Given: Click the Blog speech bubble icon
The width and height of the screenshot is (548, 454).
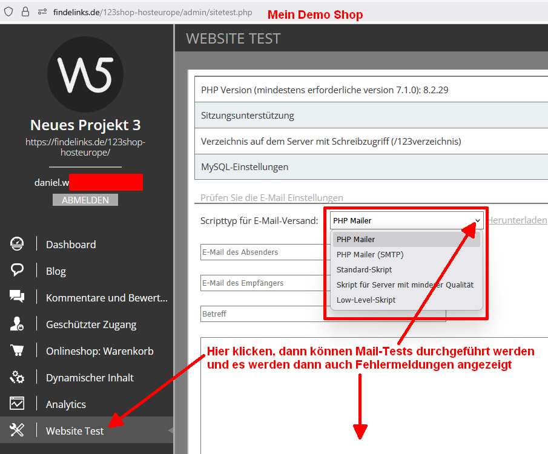Looking at the screenshot, I should 17,271.
